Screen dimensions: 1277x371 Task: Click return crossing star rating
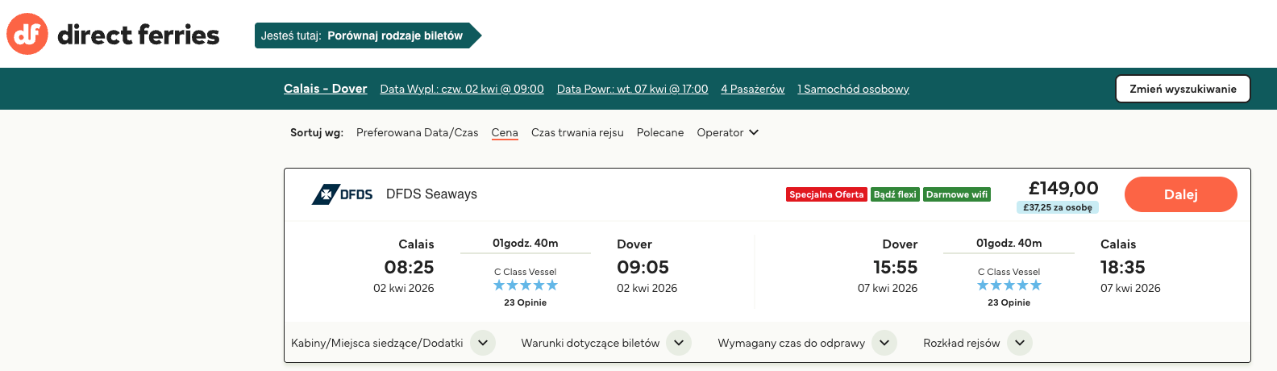coord(1009,286)
